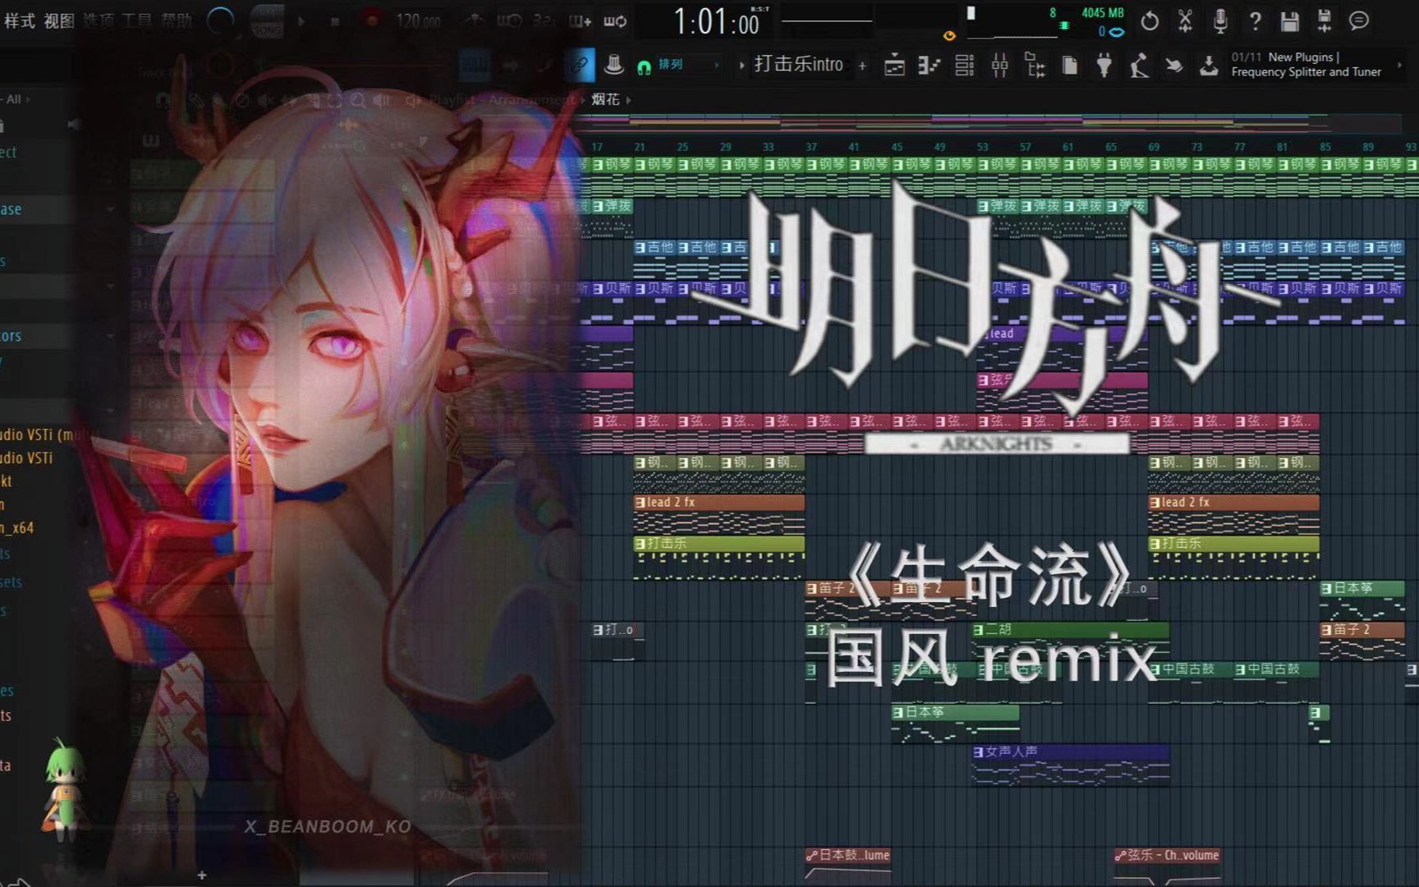This screenshot has height=887, width=1419.
Task: Click the one-click audio recording microphone icon
Action: (1220, 21)
